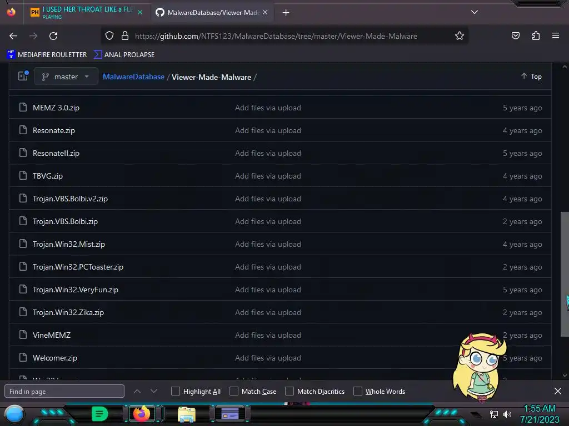Image resolution: width=569 pixels, height=426 pixels.
Task: Click in the Find in page field
Action: [x=64, y=391]
